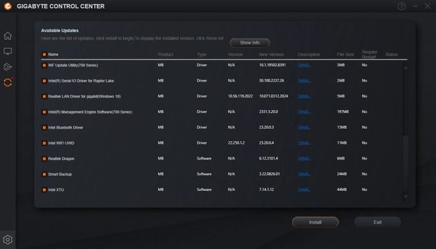Screen dimensions: 436x249
Task: Click the scroll up arrow of updates list
Action: (x=406, y=67)
